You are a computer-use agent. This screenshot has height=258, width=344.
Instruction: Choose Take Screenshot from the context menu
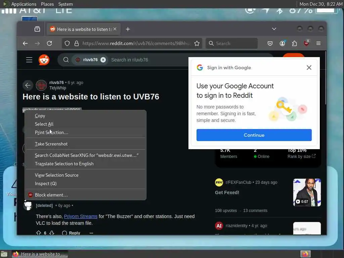coord(86,144)
